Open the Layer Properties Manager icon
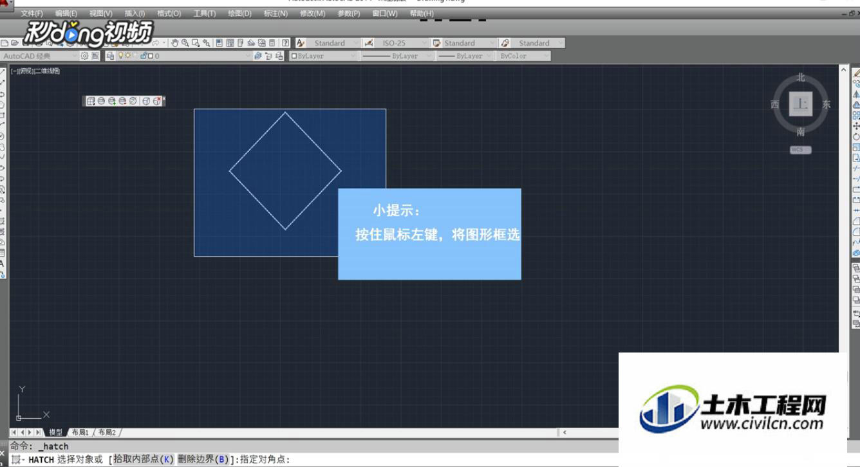 (110, 56)
